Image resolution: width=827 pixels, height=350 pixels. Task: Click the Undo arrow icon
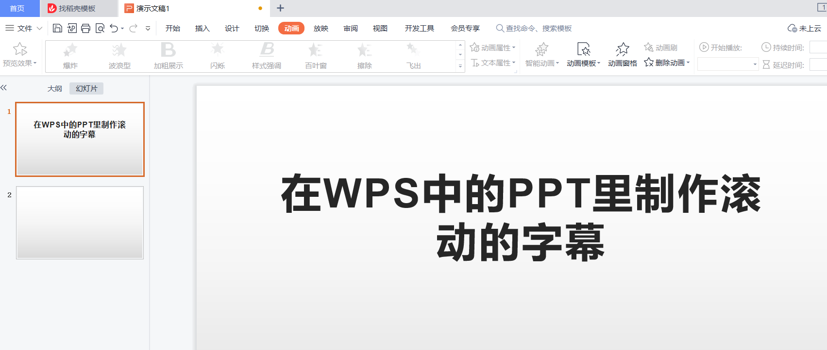[x=114, y=28]
